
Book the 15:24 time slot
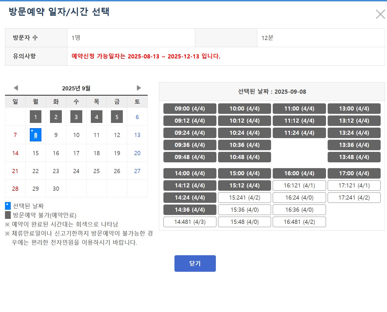245,198
